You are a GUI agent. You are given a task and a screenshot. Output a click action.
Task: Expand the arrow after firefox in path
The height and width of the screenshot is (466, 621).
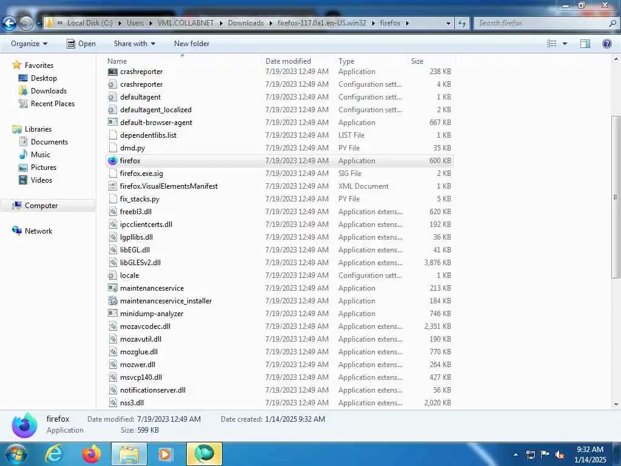(x=407, y=23)
